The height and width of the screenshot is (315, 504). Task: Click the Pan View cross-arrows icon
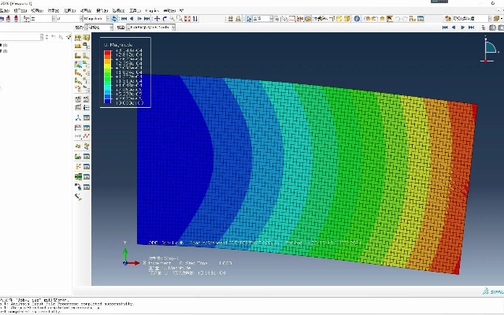[x=157, y=19]
